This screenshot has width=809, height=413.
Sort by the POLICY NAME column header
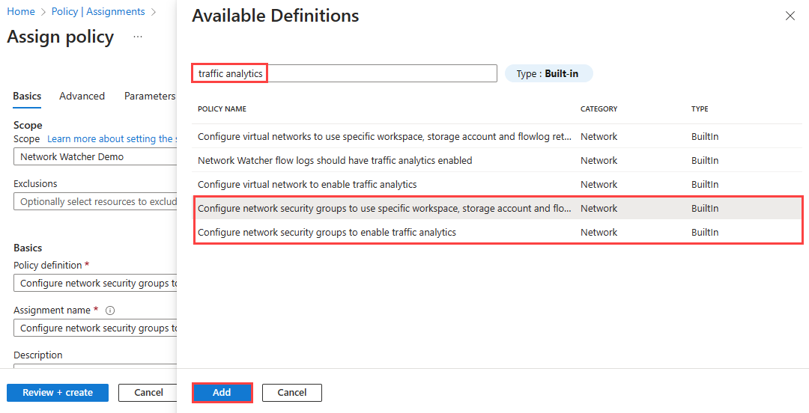[222, 109]
